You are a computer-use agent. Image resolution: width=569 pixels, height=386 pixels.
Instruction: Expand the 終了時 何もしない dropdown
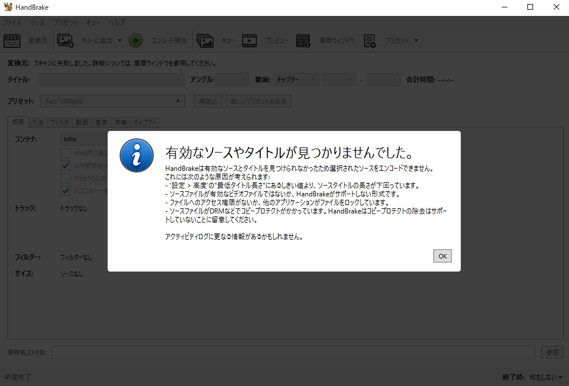(x=544, y=377)
